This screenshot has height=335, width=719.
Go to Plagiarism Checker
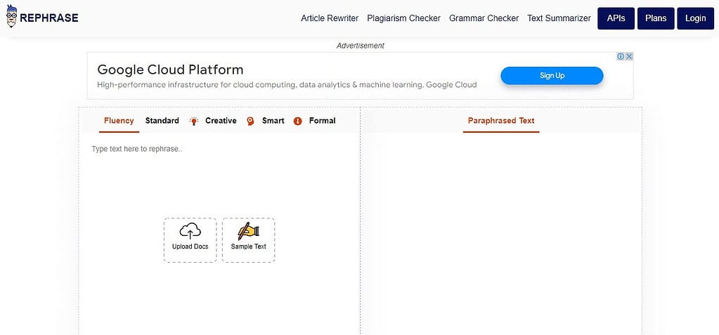pyautogui.click(x=403, y=18)
